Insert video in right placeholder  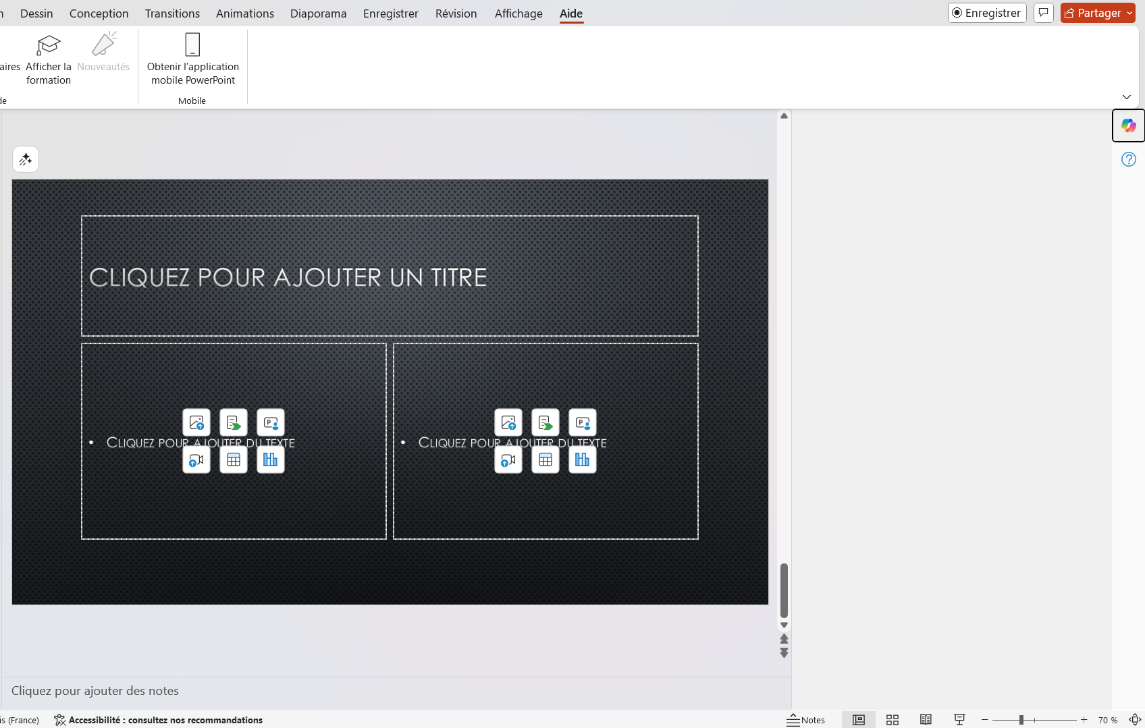(508, 460)
